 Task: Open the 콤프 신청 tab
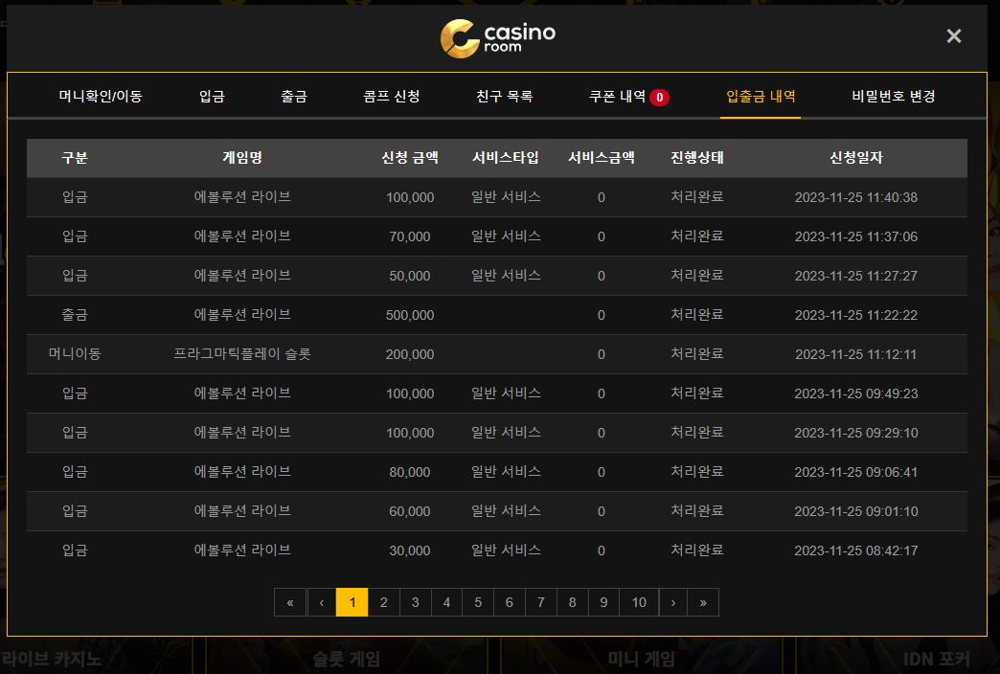click(392, 97)
